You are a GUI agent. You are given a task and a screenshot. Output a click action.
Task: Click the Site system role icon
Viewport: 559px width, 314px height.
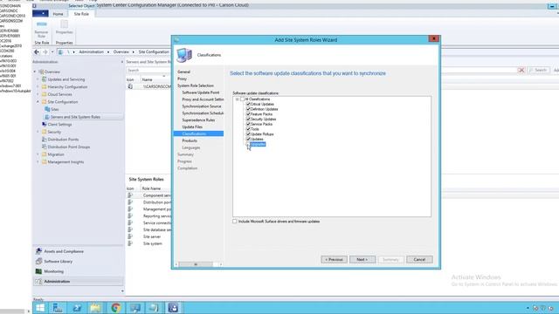(x=130, y=243)
